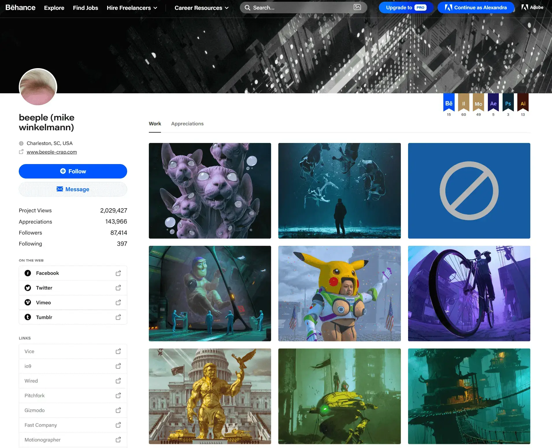Click external link icon beside Twitter

118,288
